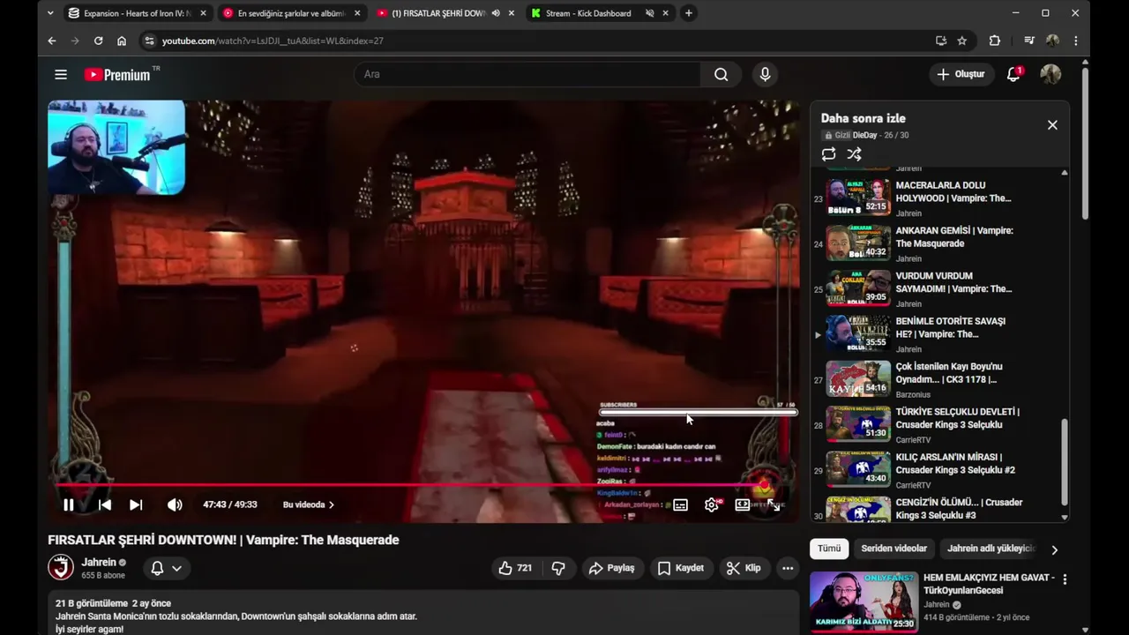Bookmark this page with star

tap(962, 41)
